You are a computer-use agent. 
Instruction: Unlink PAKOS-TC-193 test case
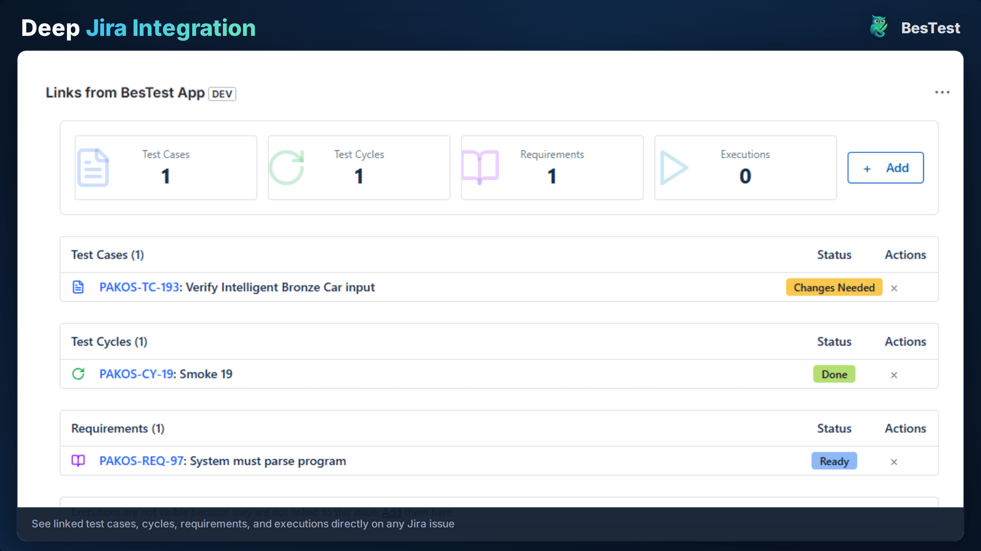click(894, 288)
